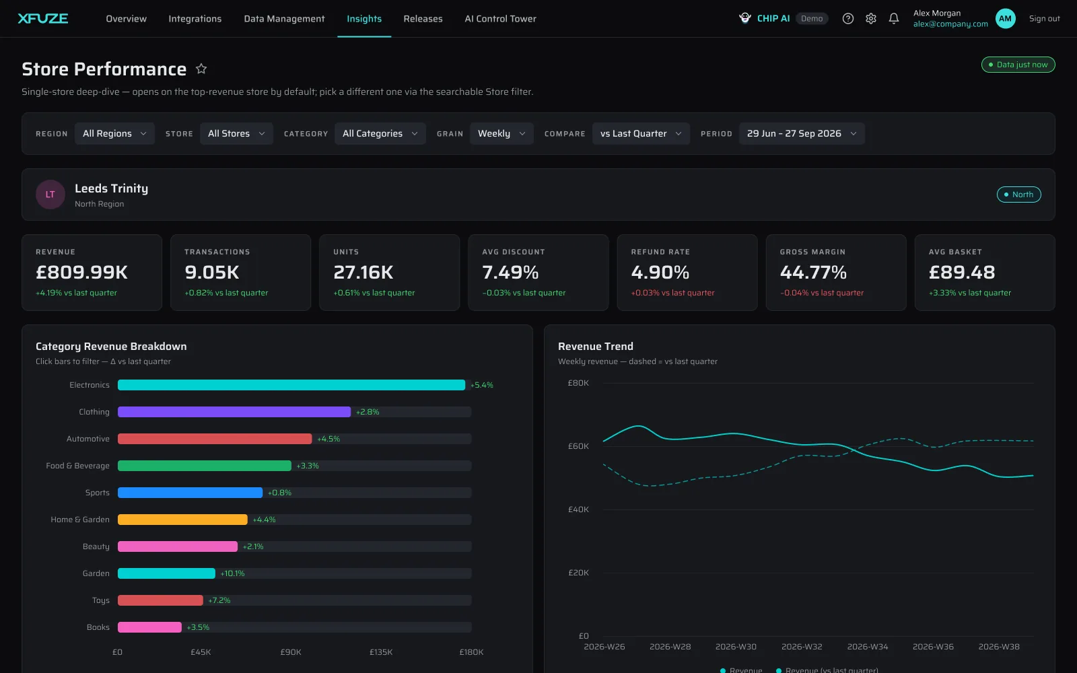
Task: Click the Leeds Trinity store name
Action: coord(111,188)
